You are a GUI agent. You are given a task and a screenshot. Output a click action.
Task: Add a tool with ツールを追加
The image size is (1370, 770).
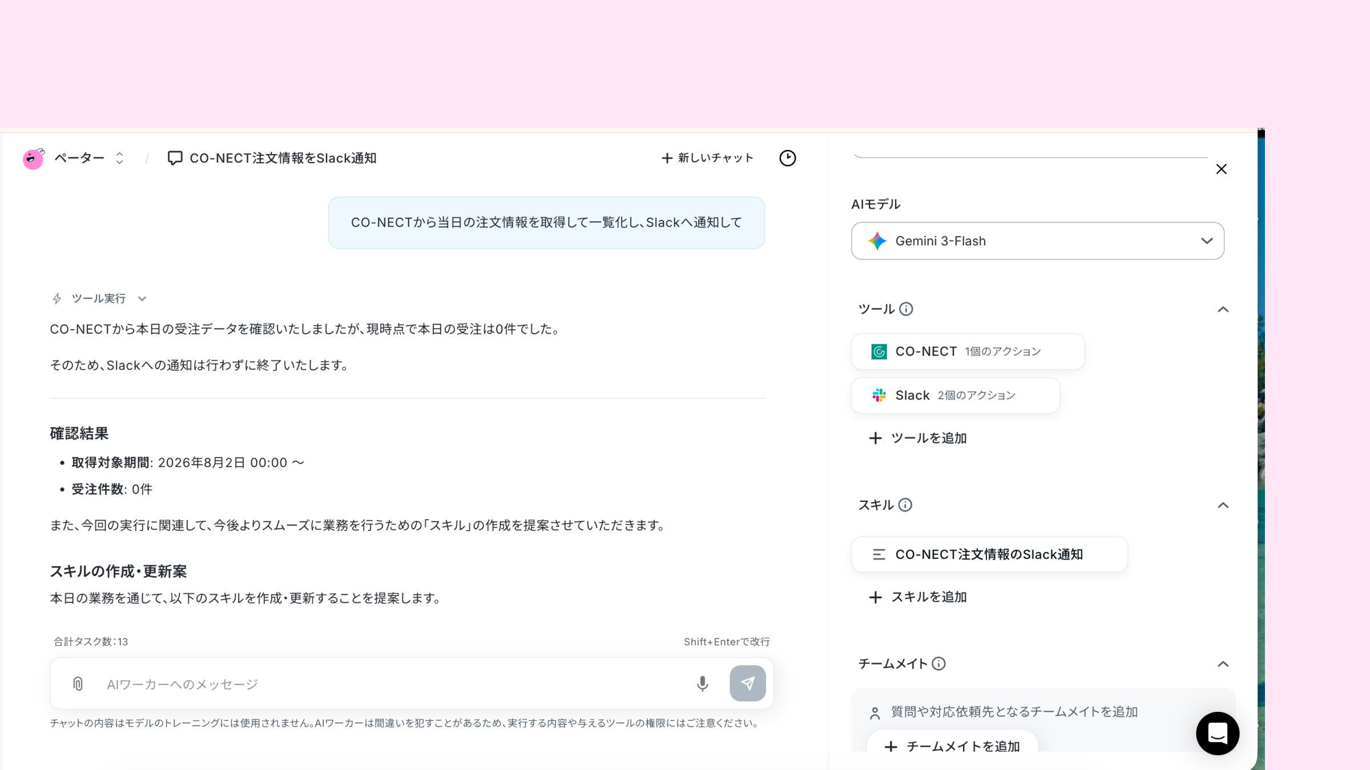[917, 438]
